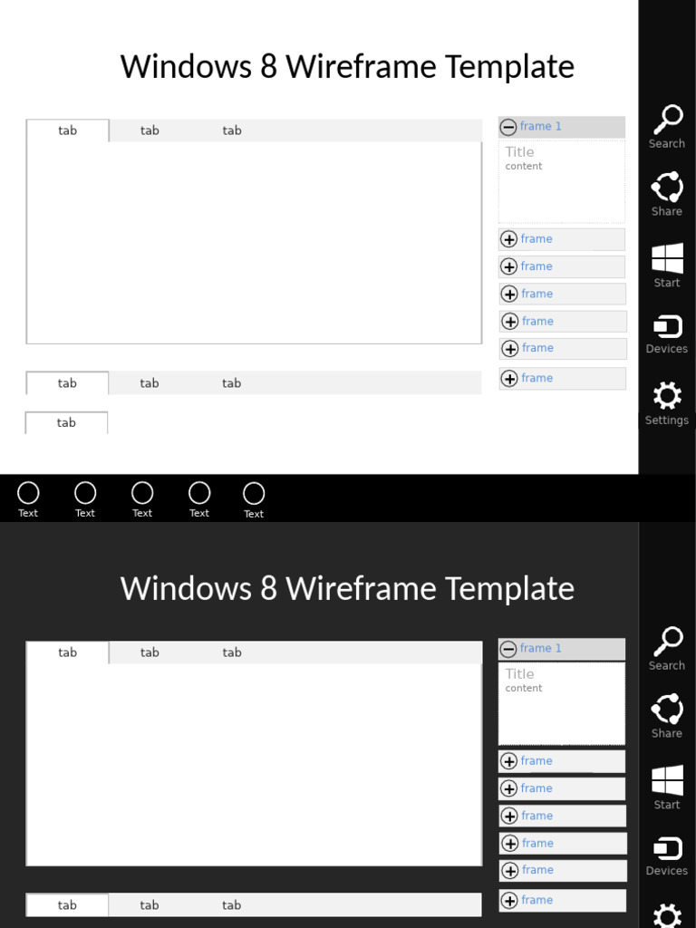696x928 pixels.
Task: Expand the second collapsed frame in the light template
Action: point(509,266)
